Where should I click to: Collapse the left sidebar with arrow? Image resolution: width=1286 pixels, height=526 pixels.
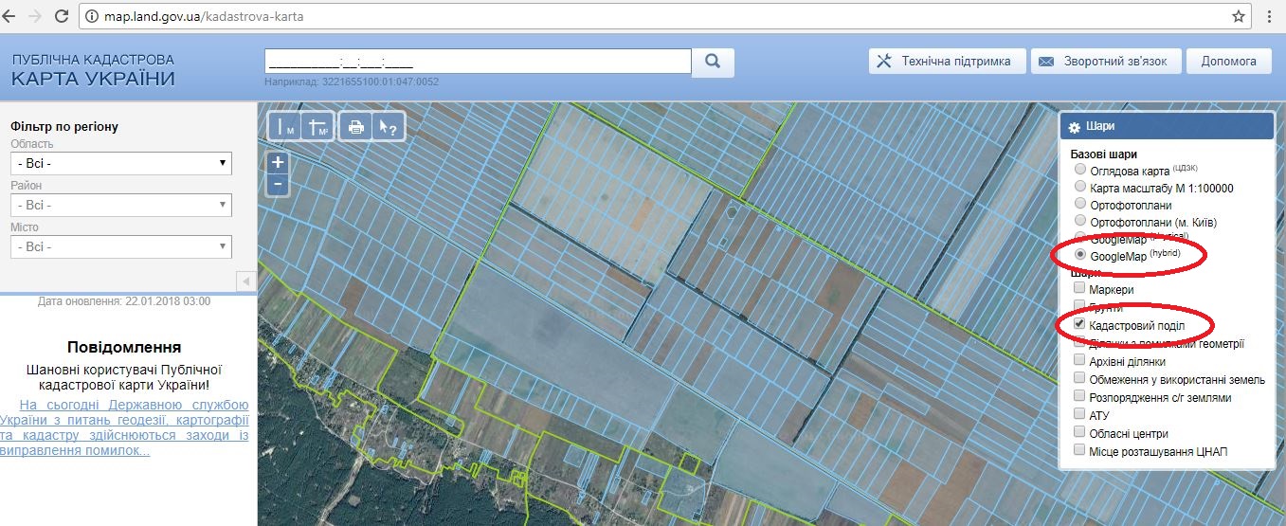(245, 281)
